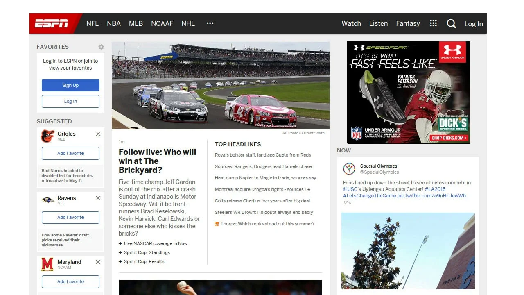This screenshot has width=524, height=295.
Task: Expand the more sports ellipsis menu
Action: click(210, 23)
